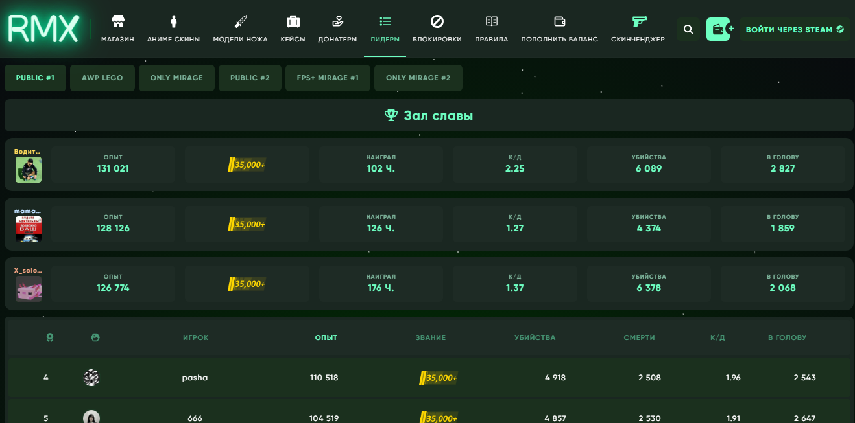
Task: Open Модели ножа knife icon
Action: [240, 21]
